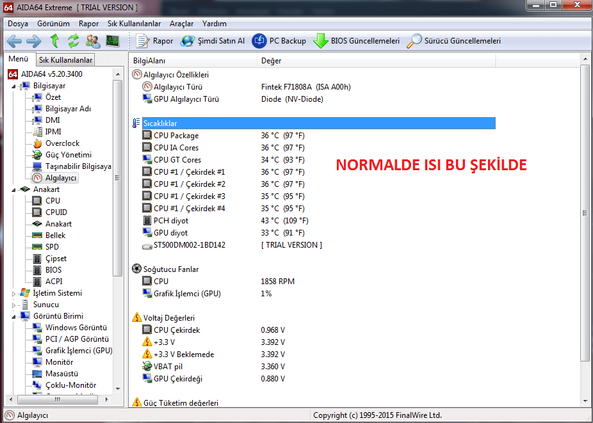This screenshot has width=593, height=423.
Task: Click the VBAT pil battery icon
Action: point(147,366)
